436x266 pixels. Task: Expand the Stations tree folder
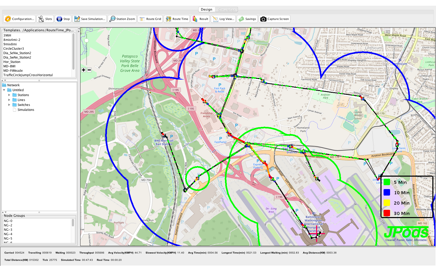(9, 95)
